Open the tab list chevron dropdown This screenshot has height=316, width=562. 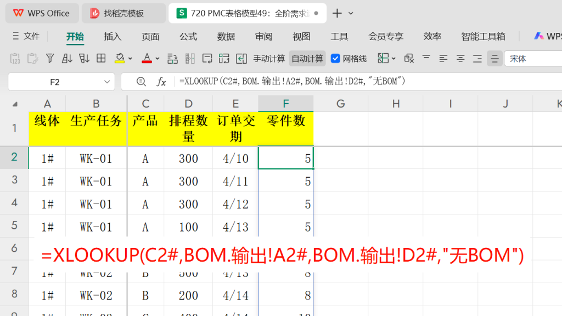(351, 14)
